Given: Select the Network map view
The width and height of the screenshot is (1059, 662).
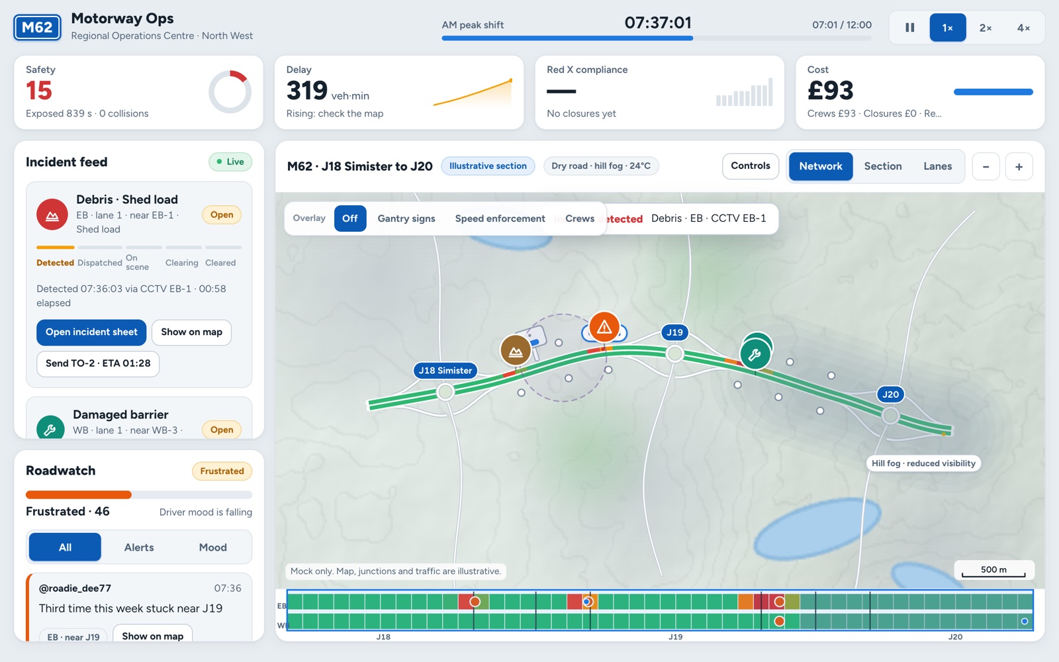Looking at the screenshot, I should (x=821, y=166).
